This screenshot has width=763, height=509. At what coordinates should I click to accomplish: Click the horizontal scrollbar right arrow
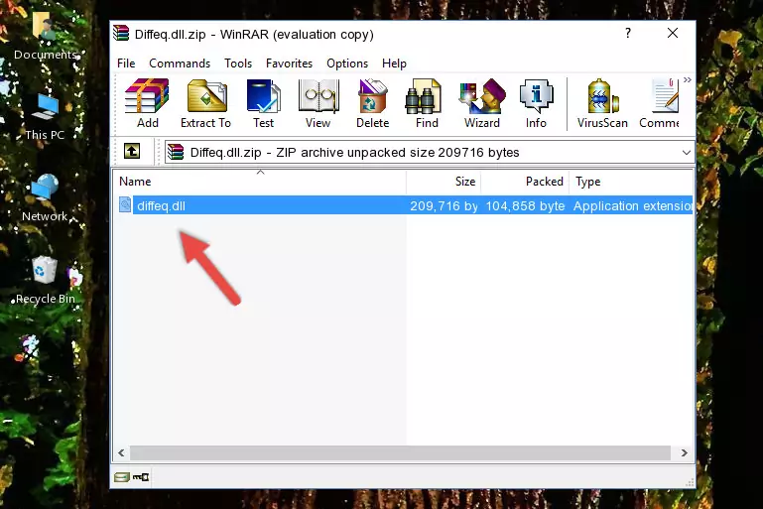(685, 453)
